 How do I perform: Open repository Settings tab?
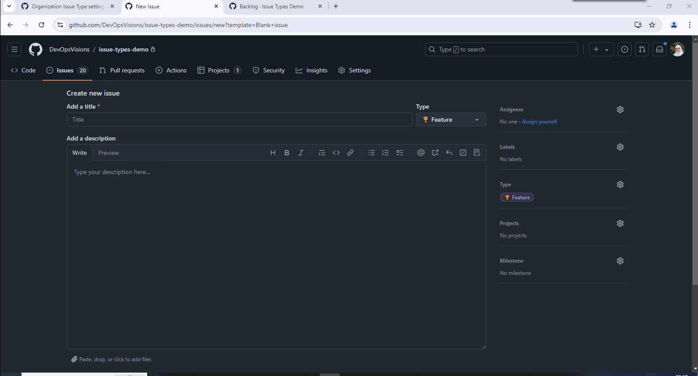click(x=355, y=70)
